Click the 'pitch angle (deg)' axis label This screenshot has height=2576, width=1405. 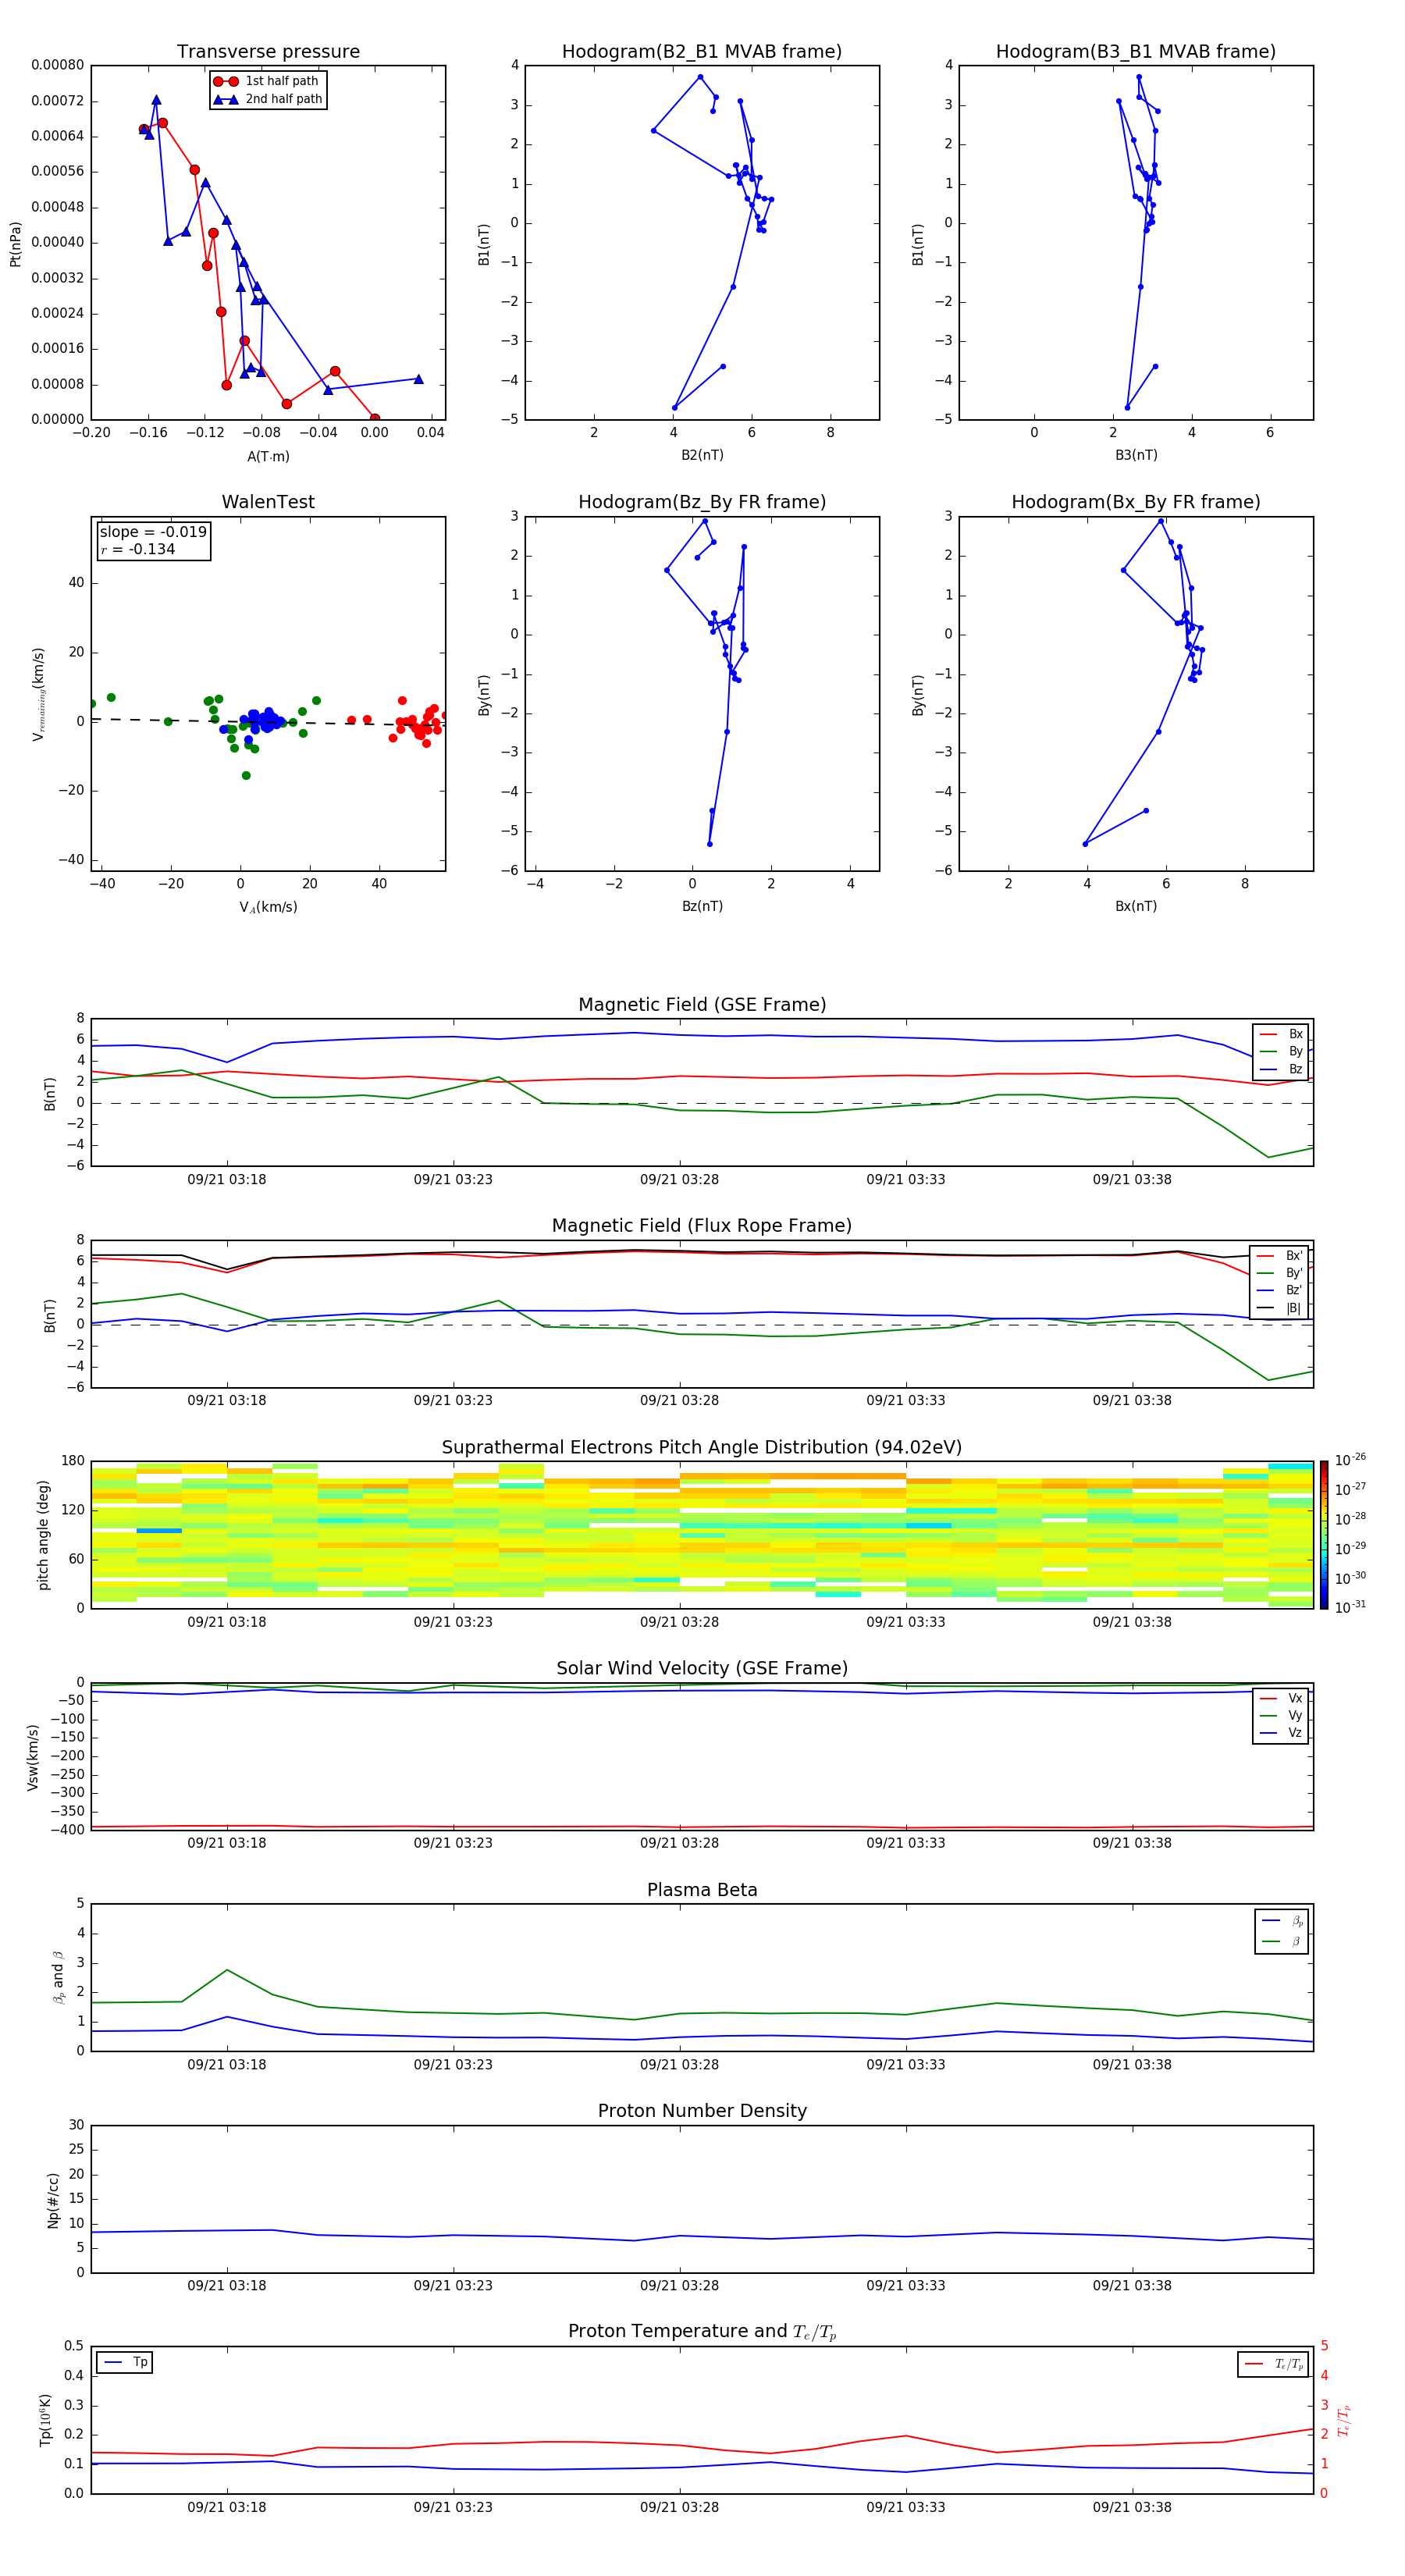(43, 1535)
